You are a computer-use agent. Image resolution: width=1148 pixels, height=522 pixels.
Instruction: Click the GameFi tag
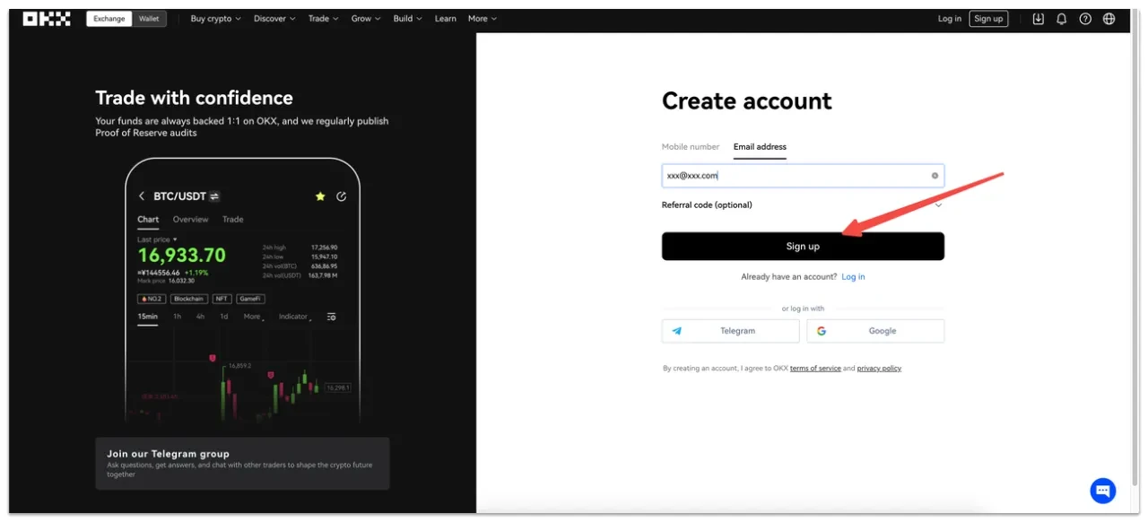pyautogui.click(x=250, y=299)
